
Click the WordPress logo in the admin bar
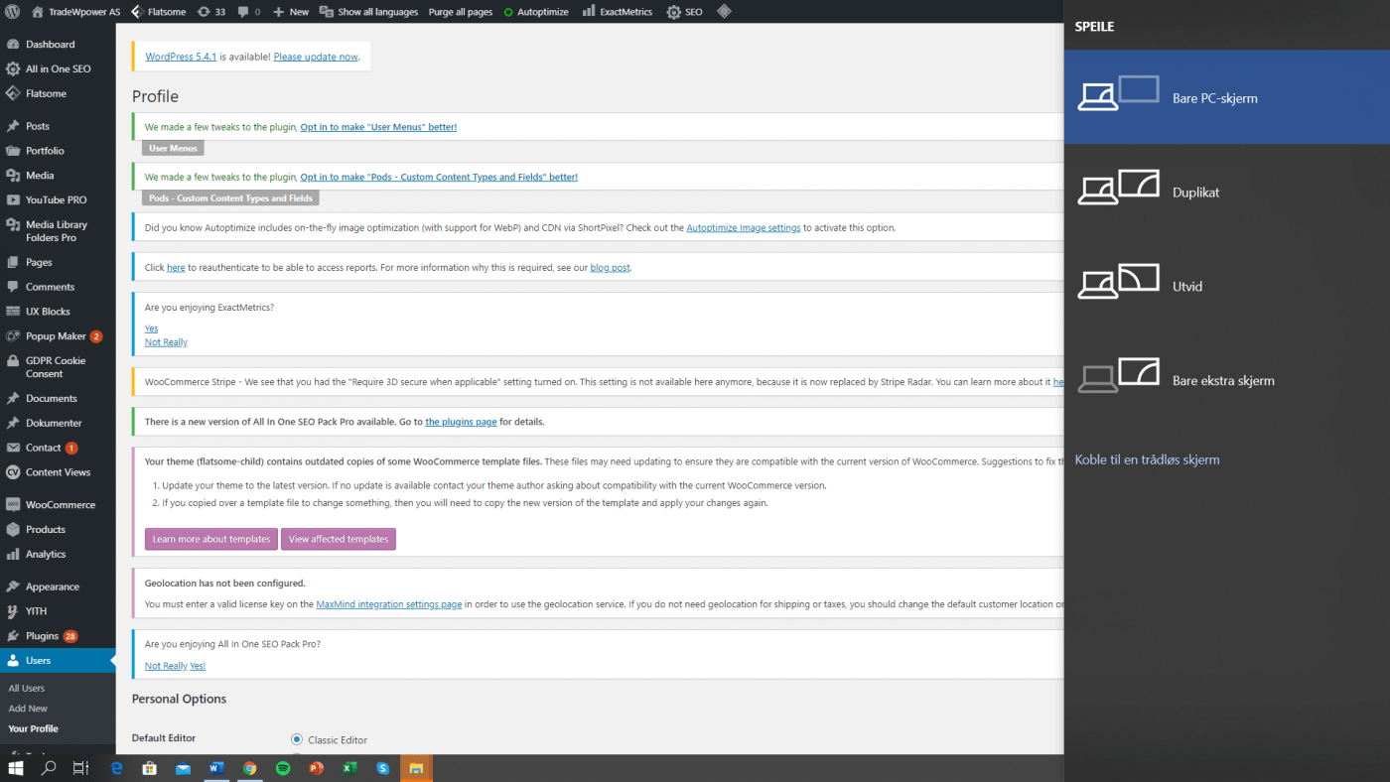coord(12,12)
